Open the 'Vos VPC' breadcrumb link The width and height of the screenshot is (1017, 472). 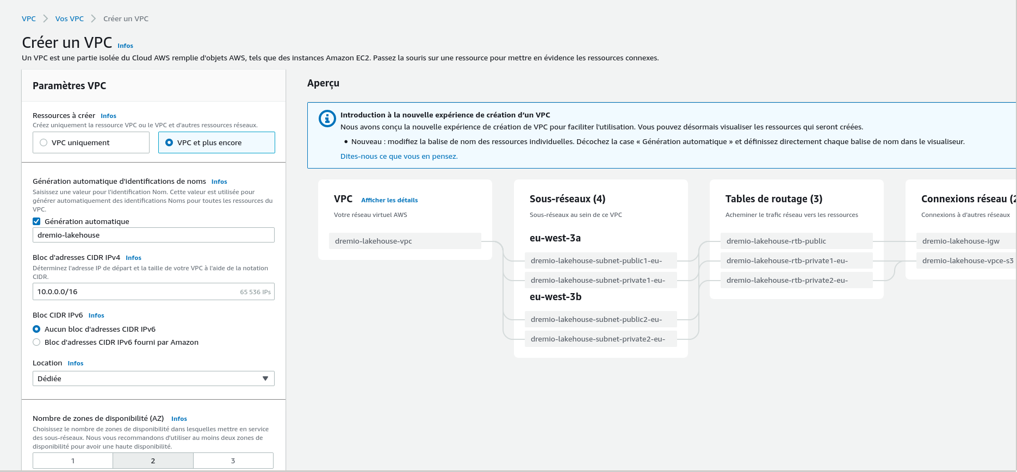[70, 18]
